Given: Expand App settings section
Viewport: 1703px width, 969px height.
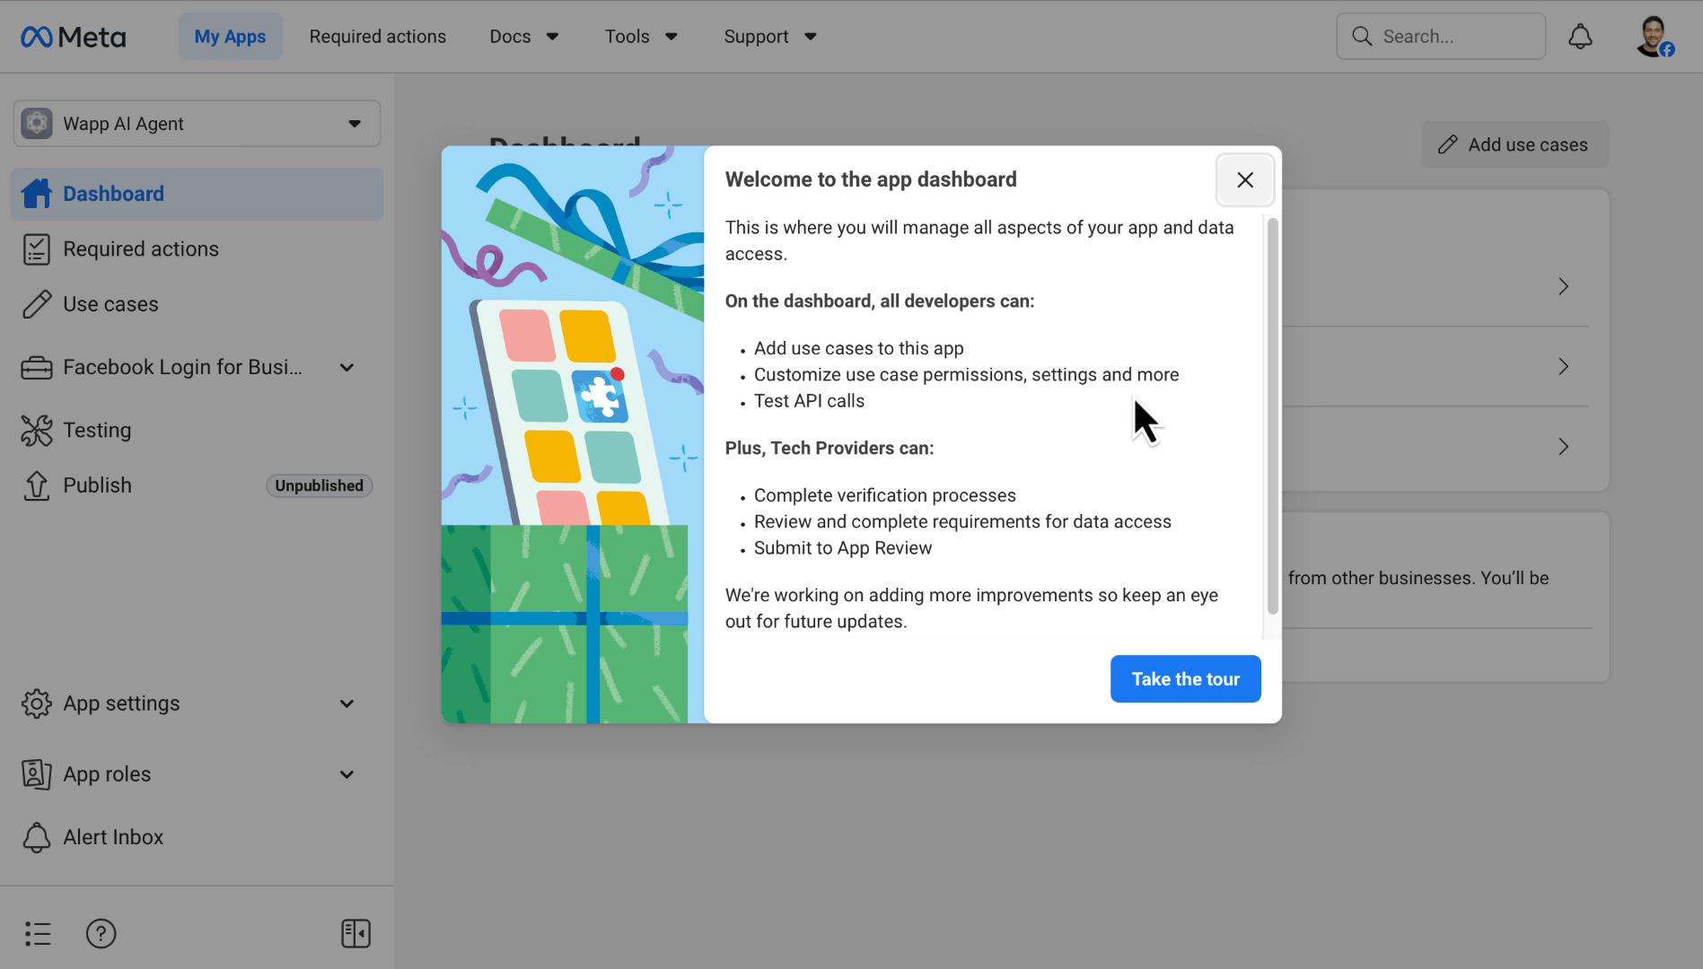Looking at the screenshot, I should coord(197,703).
